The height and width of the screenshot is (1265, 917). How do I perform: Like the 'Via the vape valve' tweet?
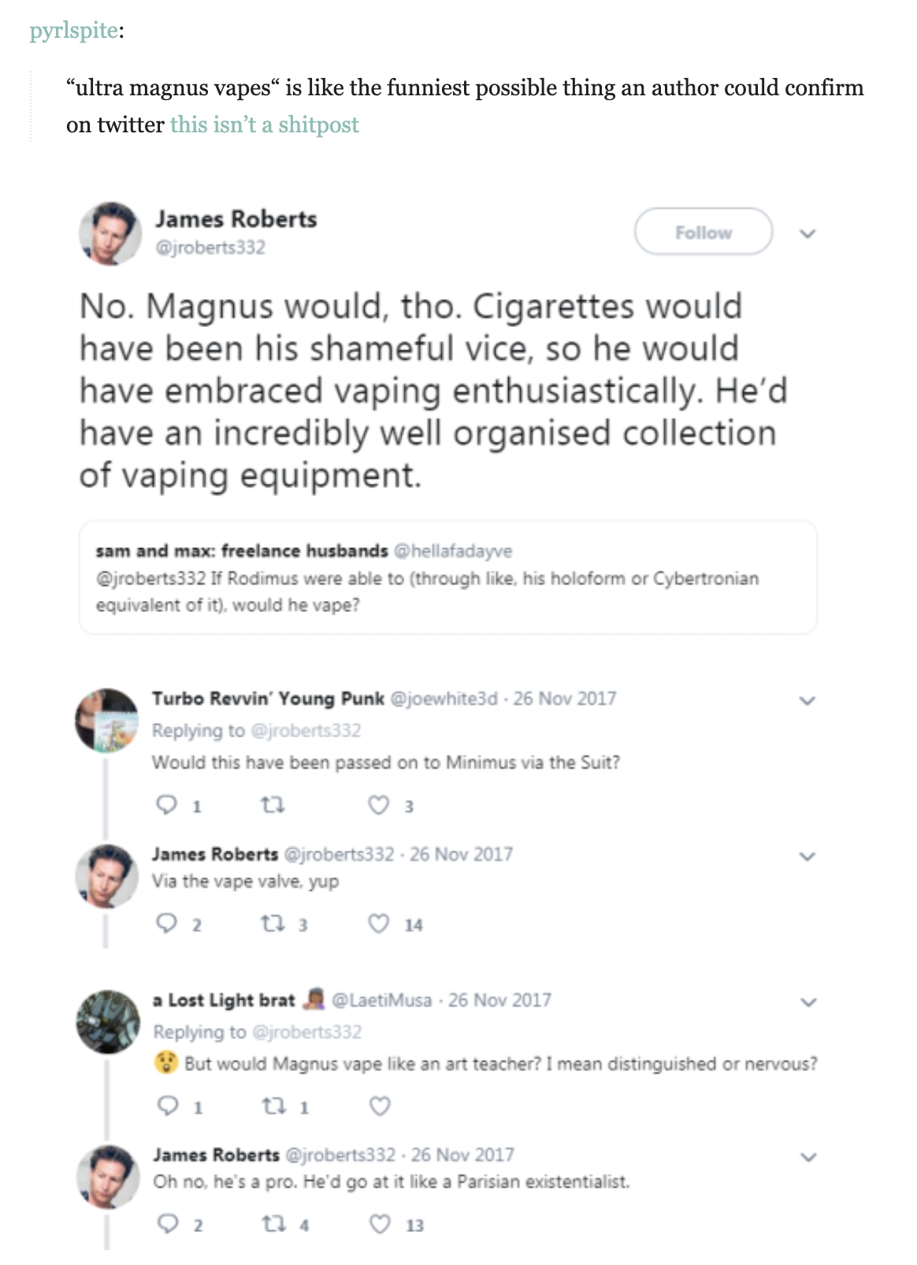click(379, 923)
